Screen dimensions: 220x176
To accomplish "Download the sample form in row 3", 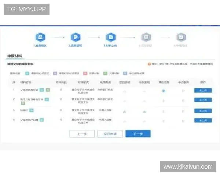I will (144, 111).
